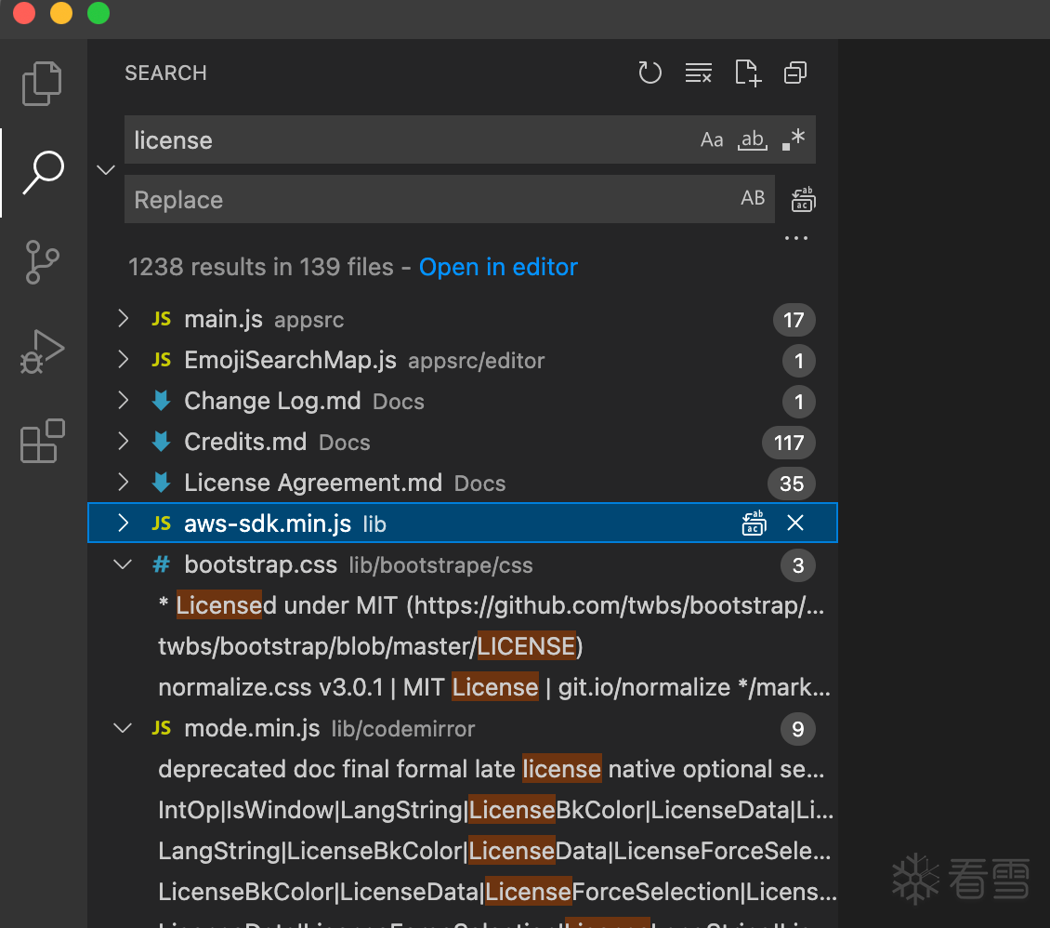This screenshot has width=1050, height=928.
Task: Toggle Preserve Case in Replace field
Action: click(x=753, y=198)
